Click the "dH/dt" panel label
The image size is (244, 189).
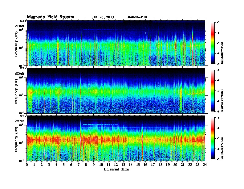20,26
